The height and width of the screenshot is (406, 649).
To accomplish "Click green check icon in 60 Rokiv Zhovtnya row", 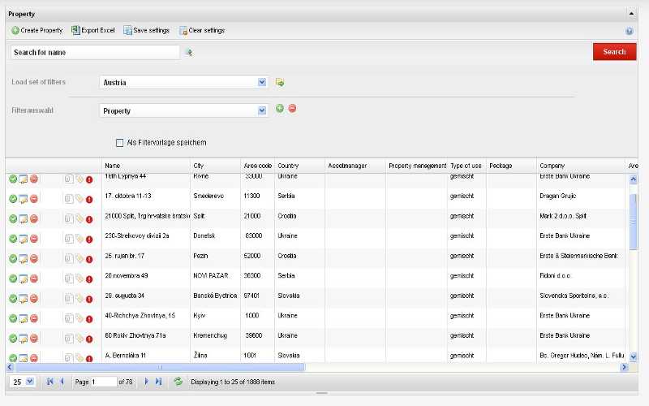I will click(x=13, y=338).
